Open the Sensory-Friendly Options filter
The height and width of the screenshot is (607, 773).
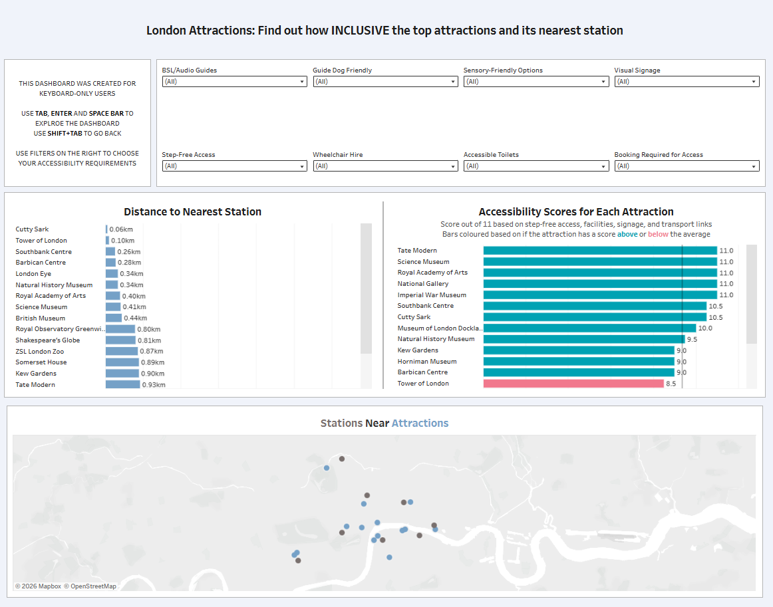point(536,82)
